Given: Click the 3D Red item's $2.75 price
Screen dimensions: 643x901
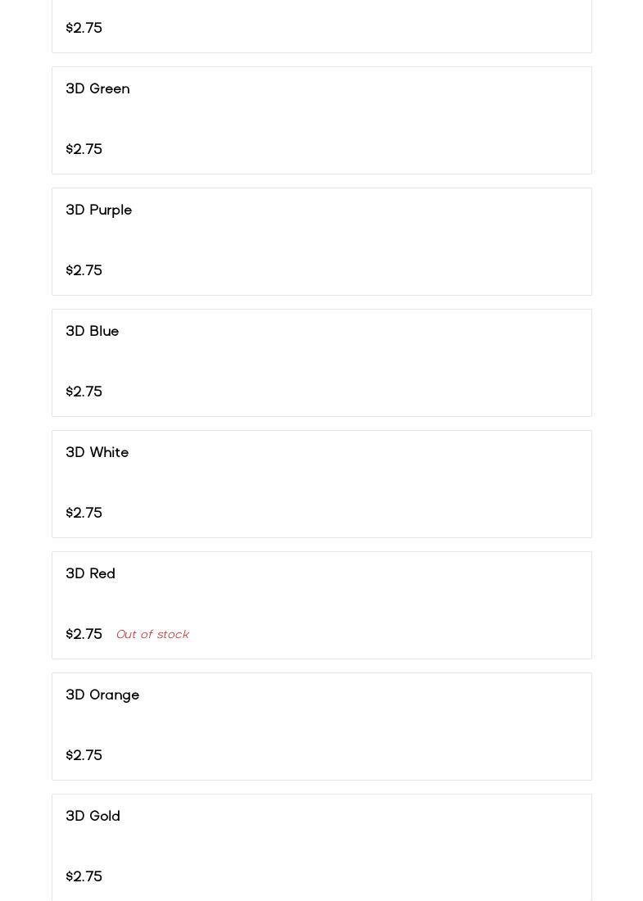Looking at the screenshot, I should coord(84,634).
